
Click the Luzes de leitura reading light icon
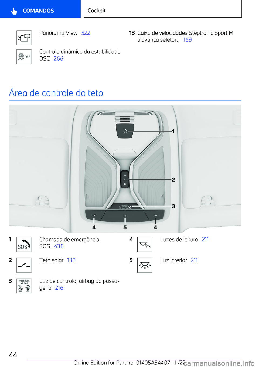tap(145, 244)
